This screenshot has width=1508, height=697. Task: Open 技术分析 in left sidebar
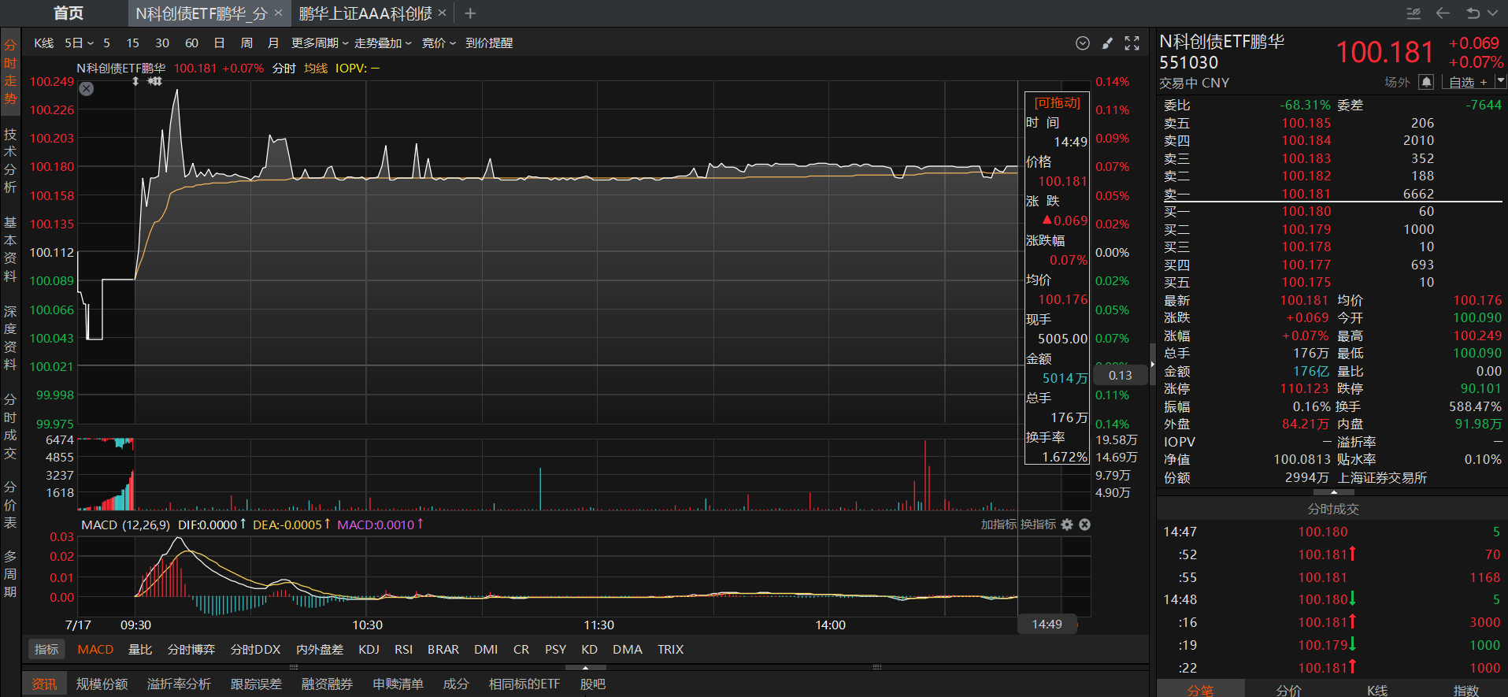pyautogui.click(x=10, y=161)
